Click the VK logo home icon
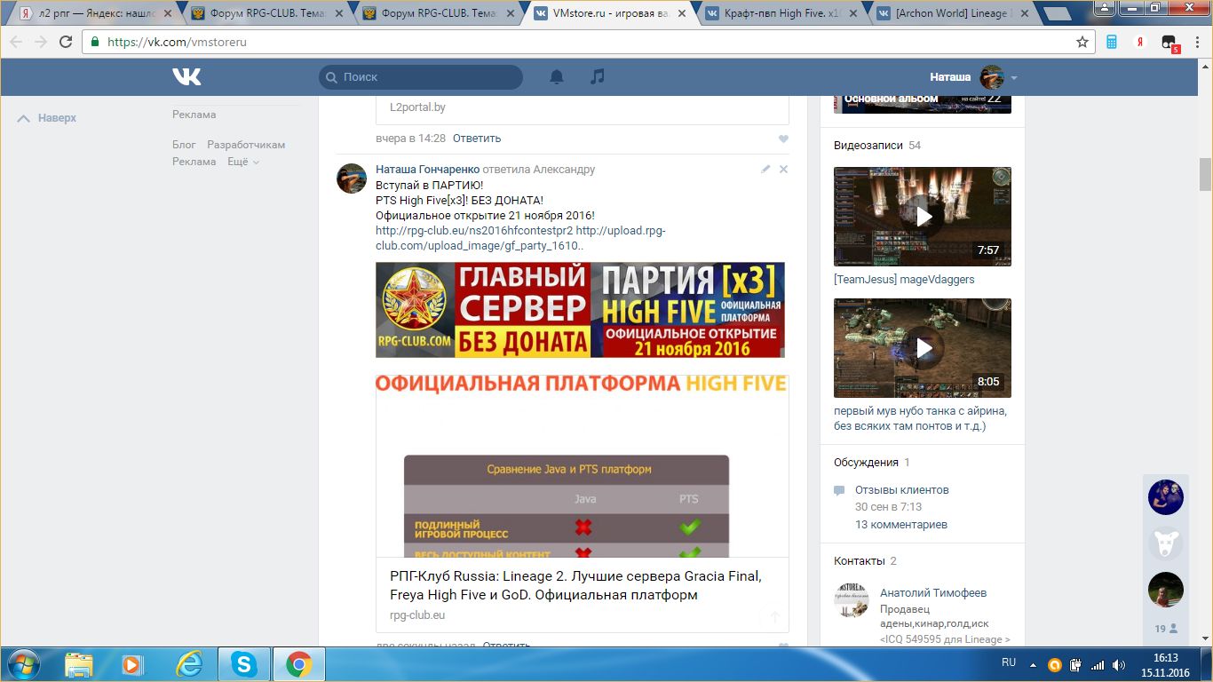Viewport: 1213px width, 682px height. (x=186, y=77)
